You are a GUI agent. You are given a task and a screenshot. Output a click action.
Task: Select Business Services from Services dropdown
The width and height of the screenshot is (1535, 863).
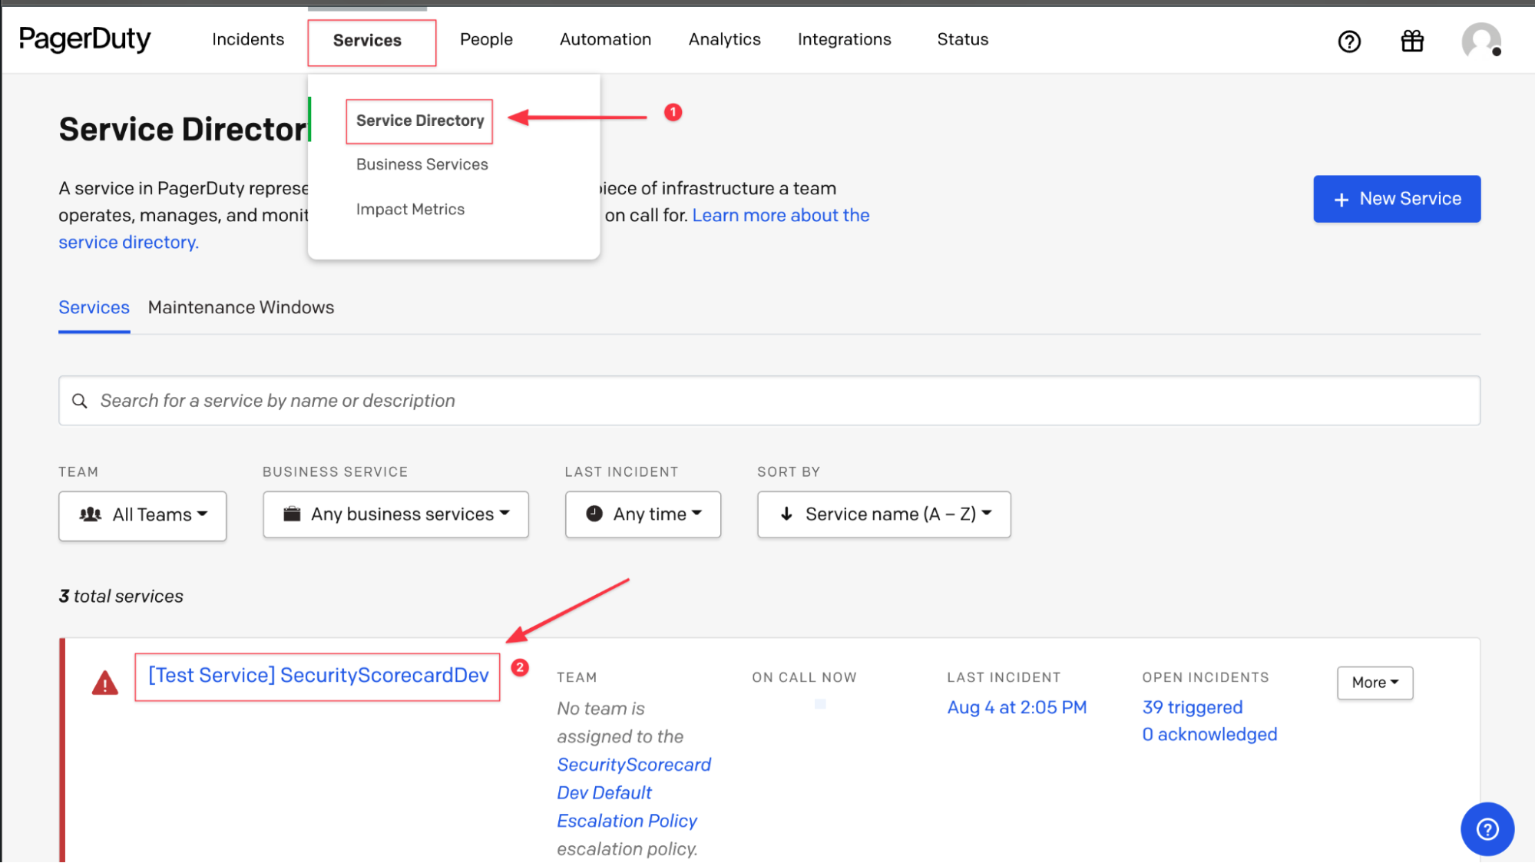pos(422,164)
